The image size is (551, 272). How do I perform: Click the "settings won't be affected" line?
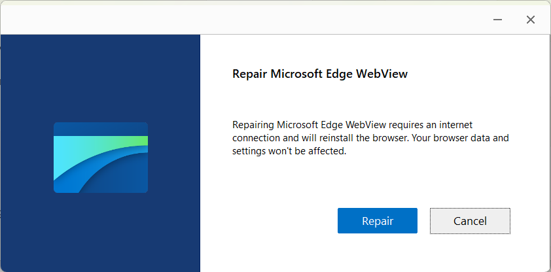[289, 152]
